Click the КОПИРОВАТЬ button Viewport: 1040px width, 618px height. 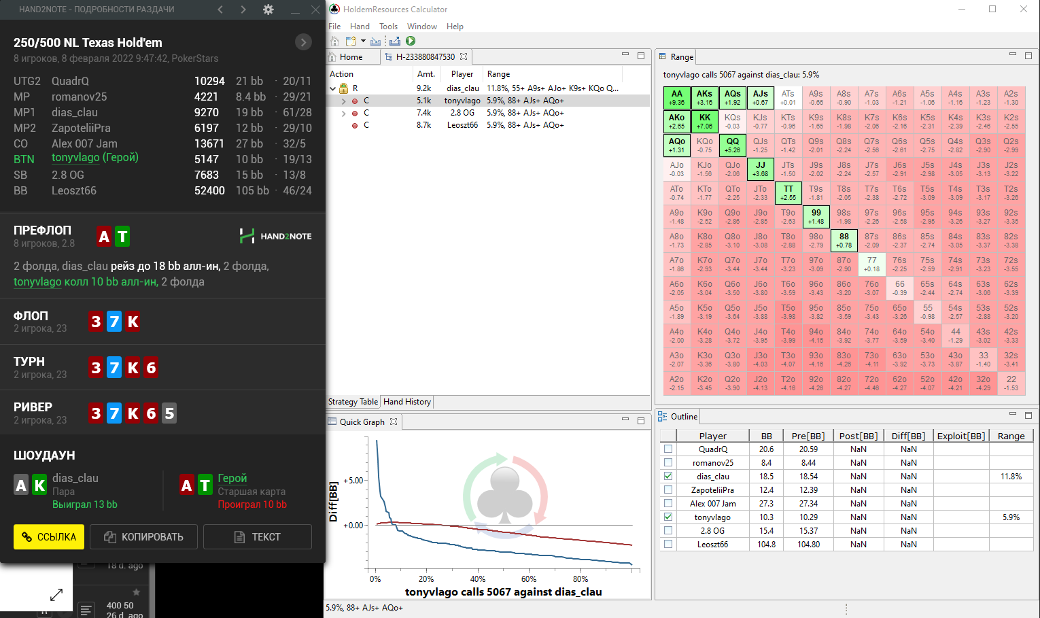coord(143,536)
